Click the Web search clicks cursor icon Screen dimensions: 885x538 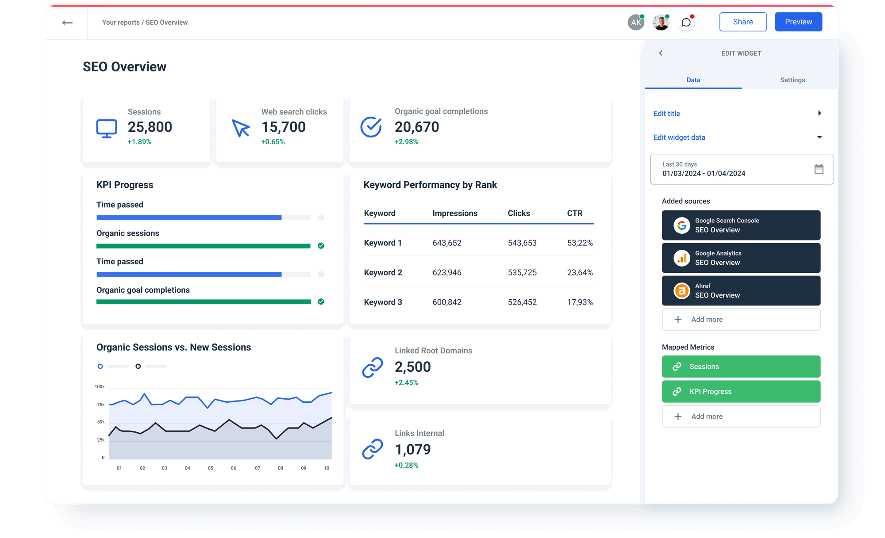click(x=240, y=128)
